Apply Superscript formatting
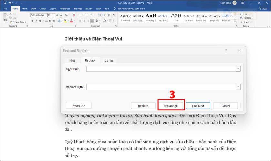The image size is (271, 161). tap(54, 21)
